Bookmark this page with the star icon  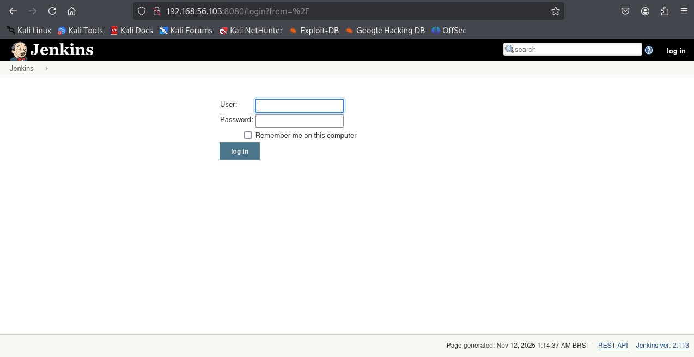tap(555, 11)
